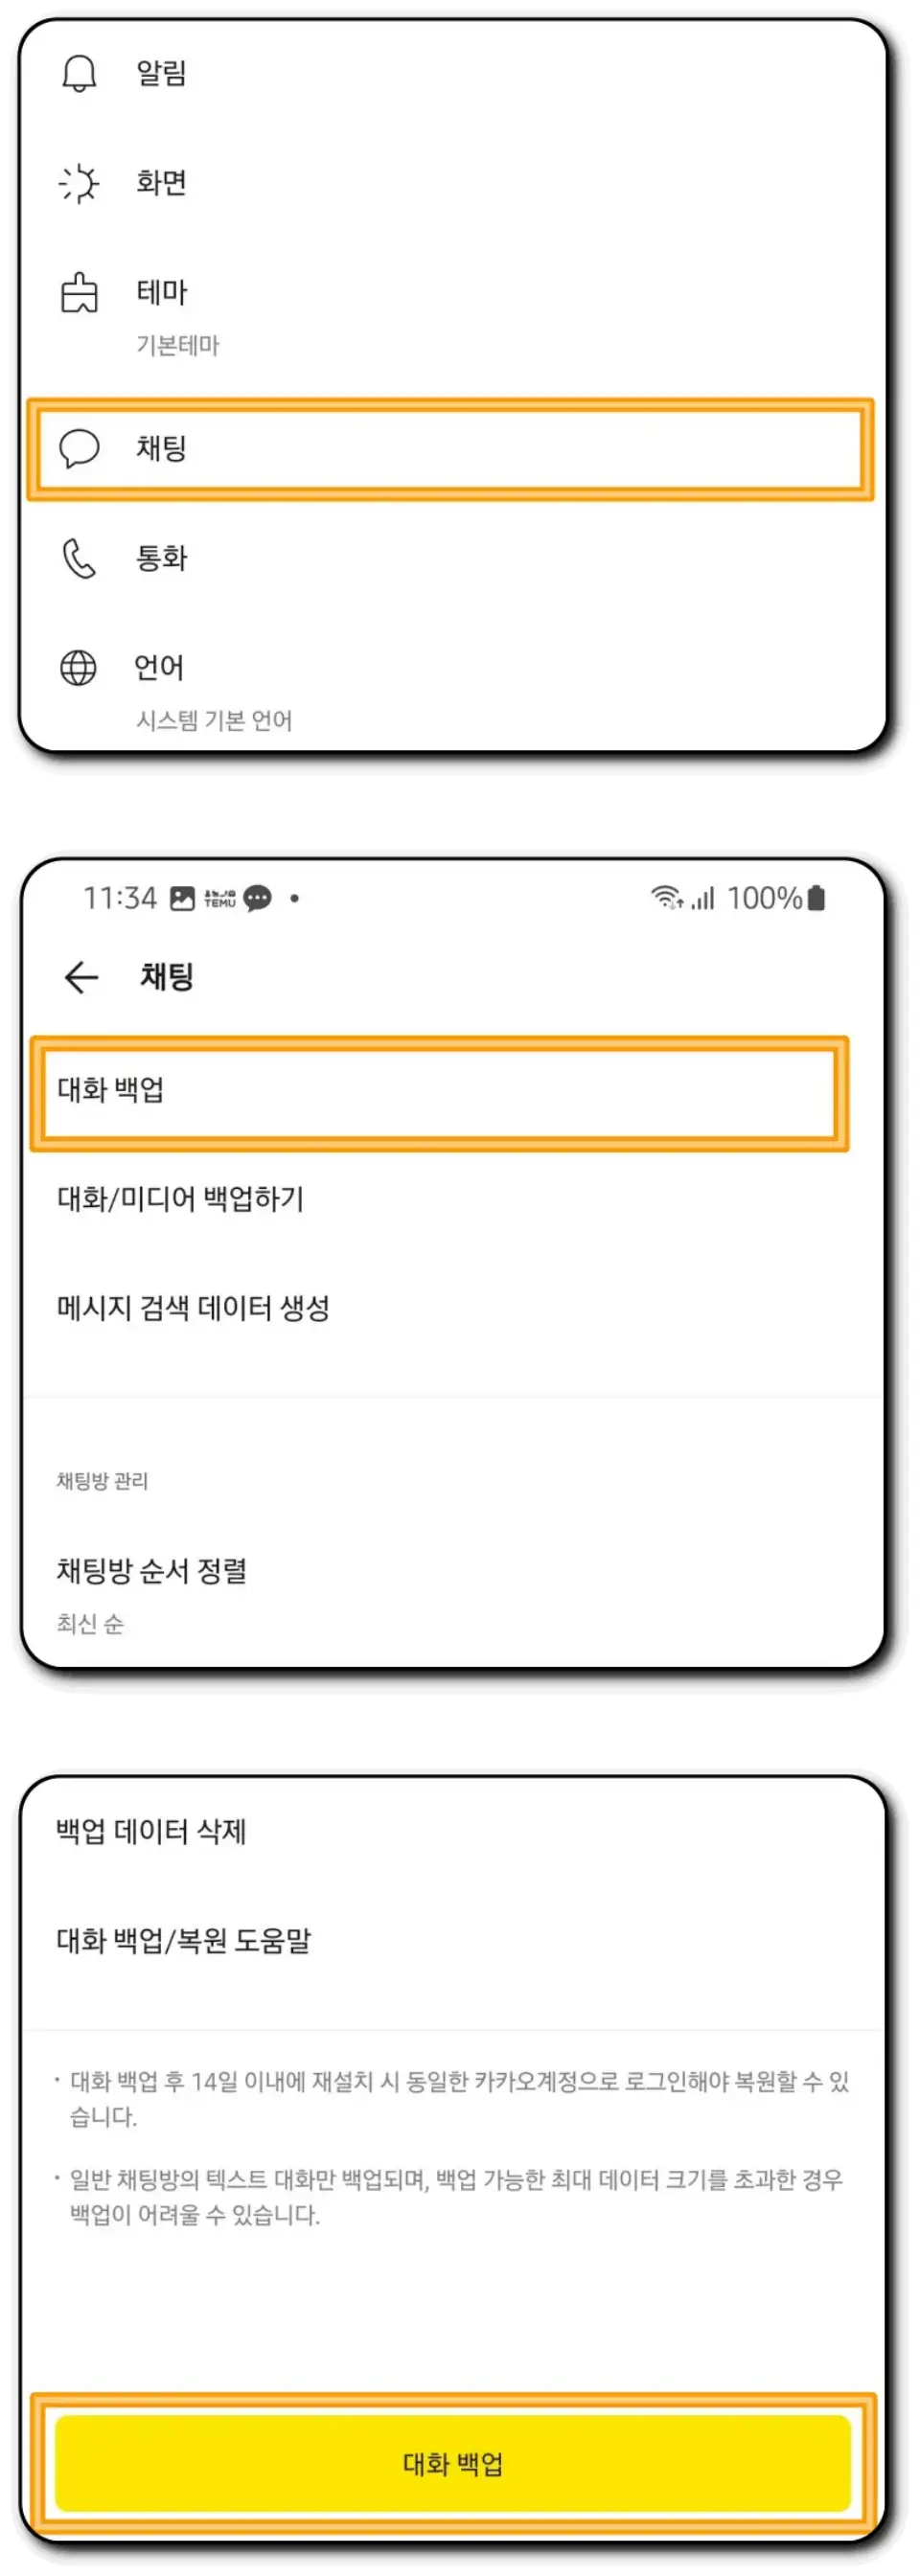Tap the 기본테마 label under 테마
This screenshot has height=2576, width=920.
coord(179,347)
